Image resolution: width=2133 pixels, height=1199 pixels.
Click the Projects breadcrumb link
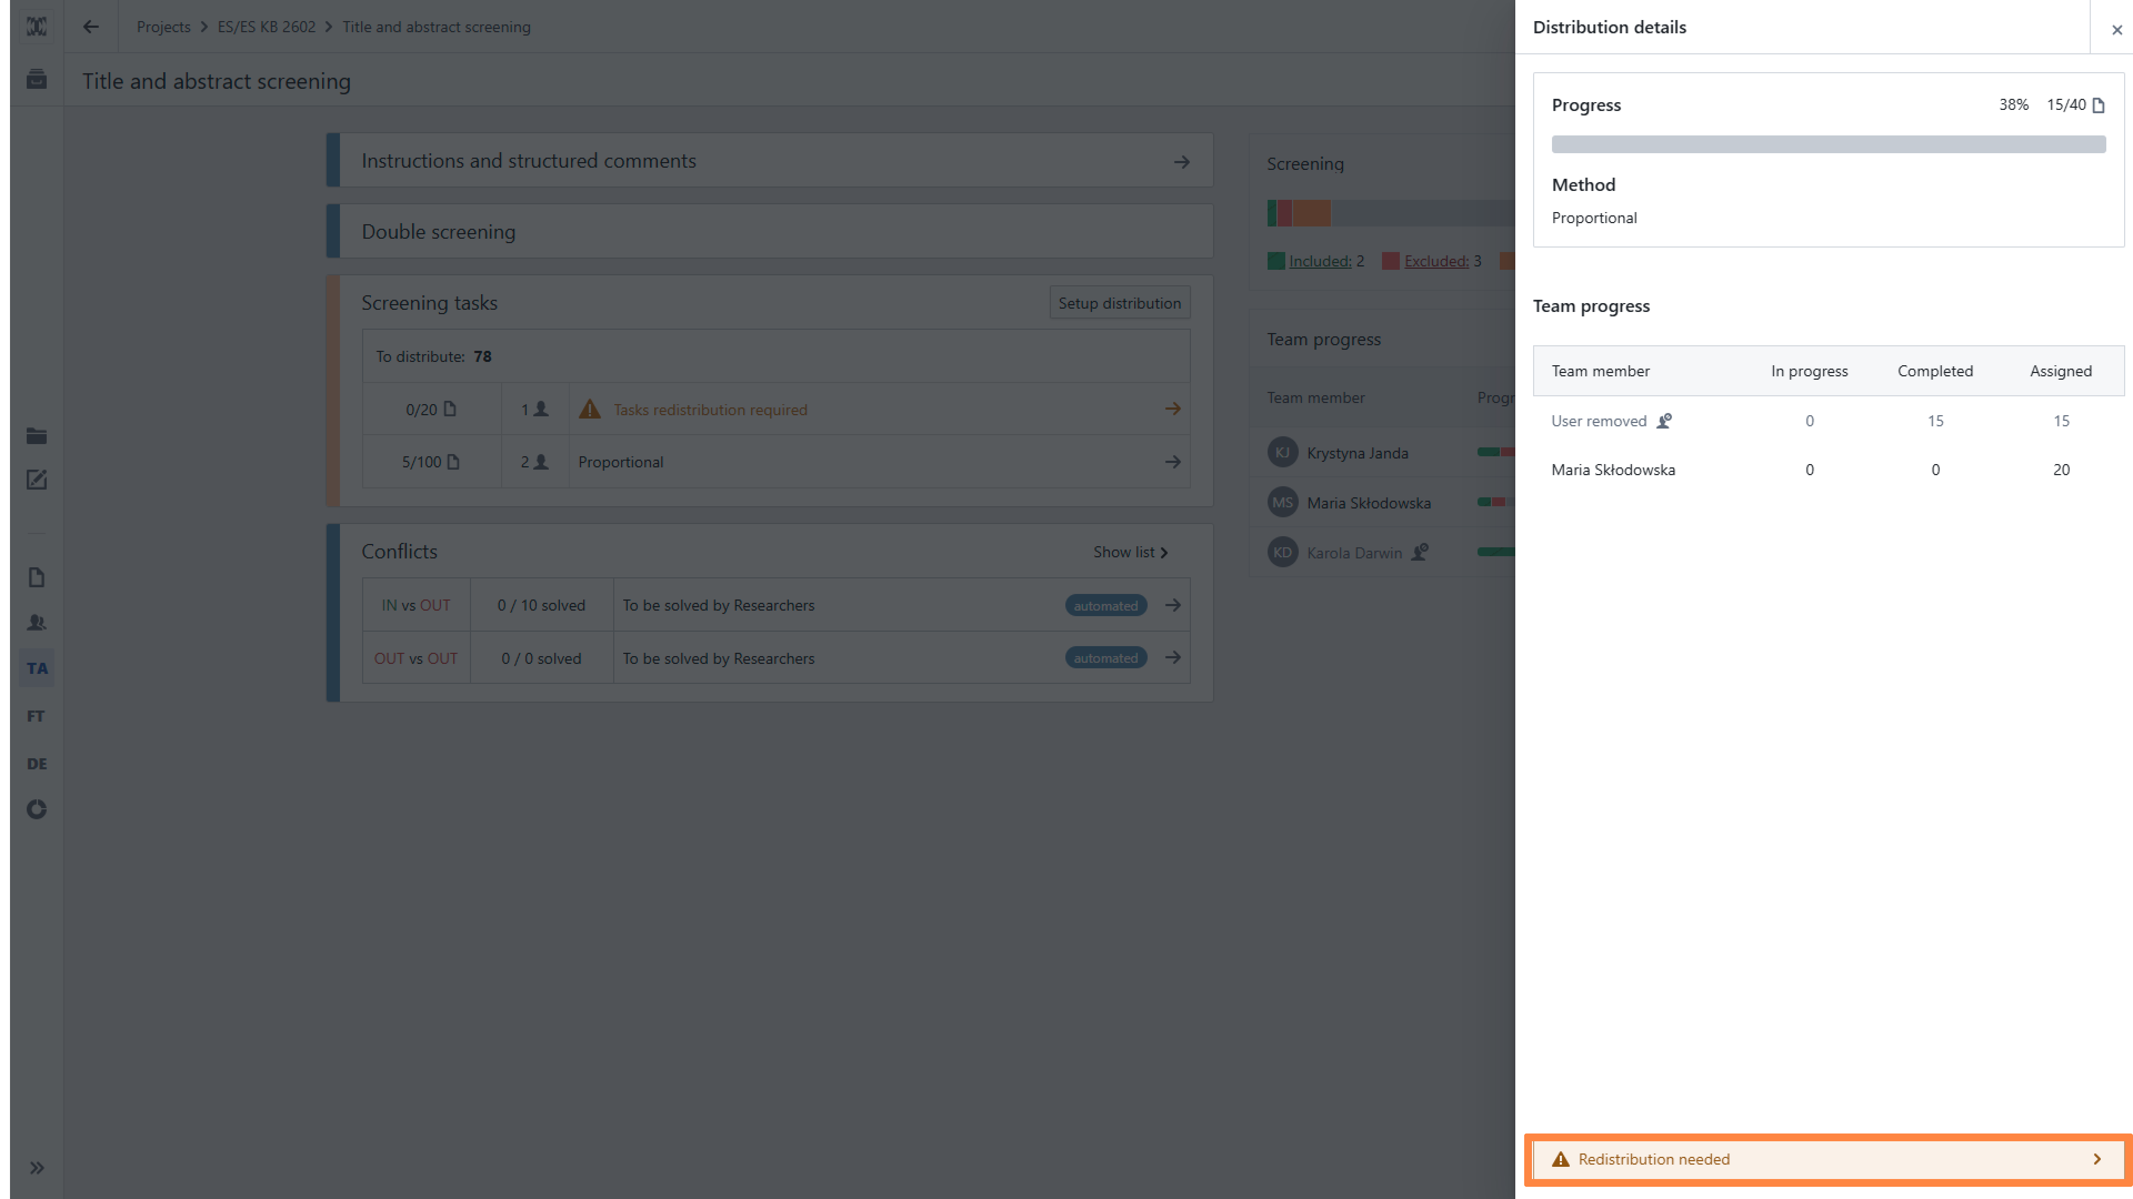(x=163, y=27)
